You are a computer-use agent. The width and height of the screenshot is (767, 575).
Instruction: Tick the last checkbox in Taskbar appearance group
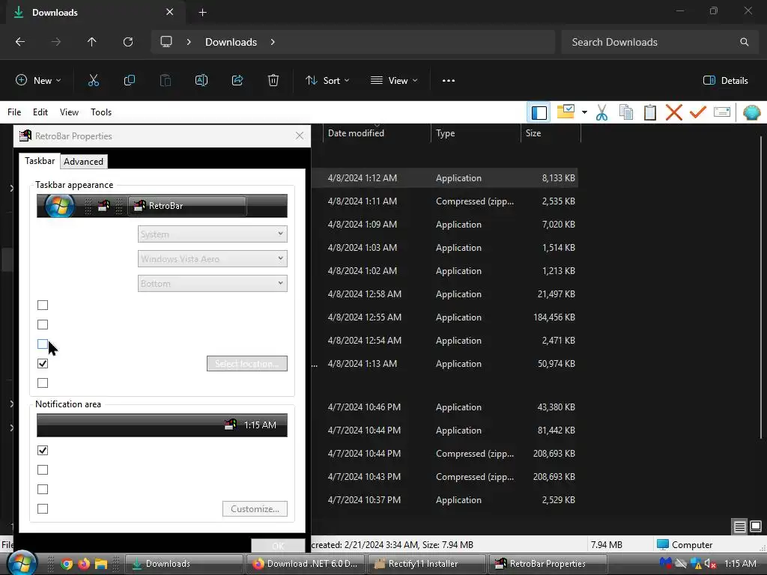coord(43,383)
